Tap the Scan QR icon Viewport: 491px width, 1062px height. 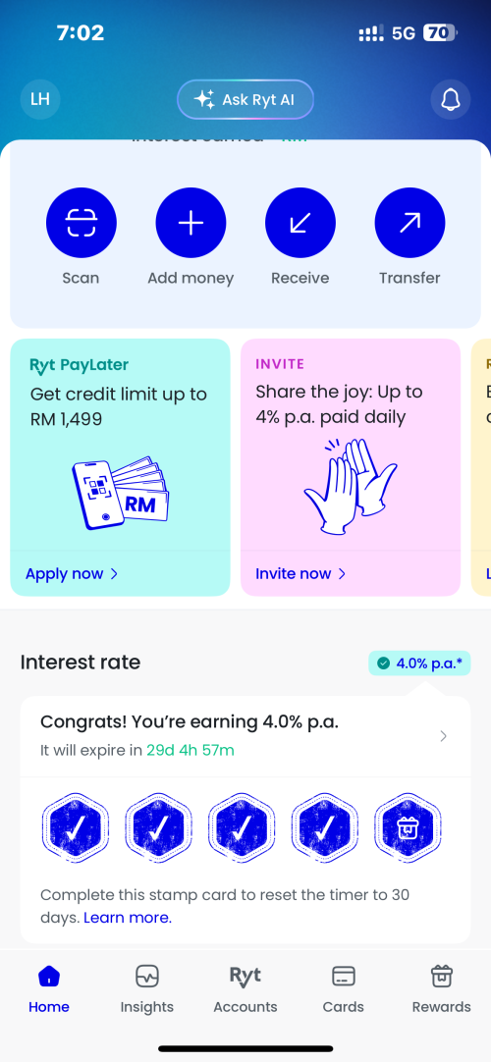click(82, 223)
